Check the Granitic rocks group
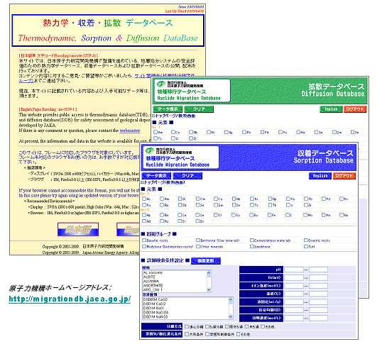The width and height of the screenshot is (382, 349). coord(306,240)
